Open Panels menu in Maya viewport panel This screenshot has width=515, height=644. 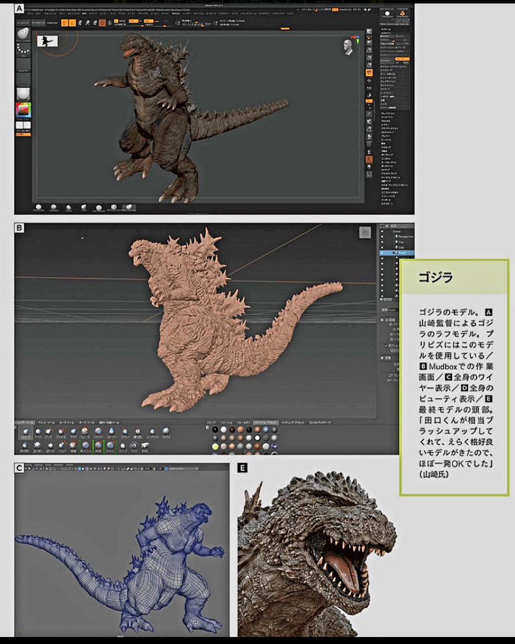point(70,464)
